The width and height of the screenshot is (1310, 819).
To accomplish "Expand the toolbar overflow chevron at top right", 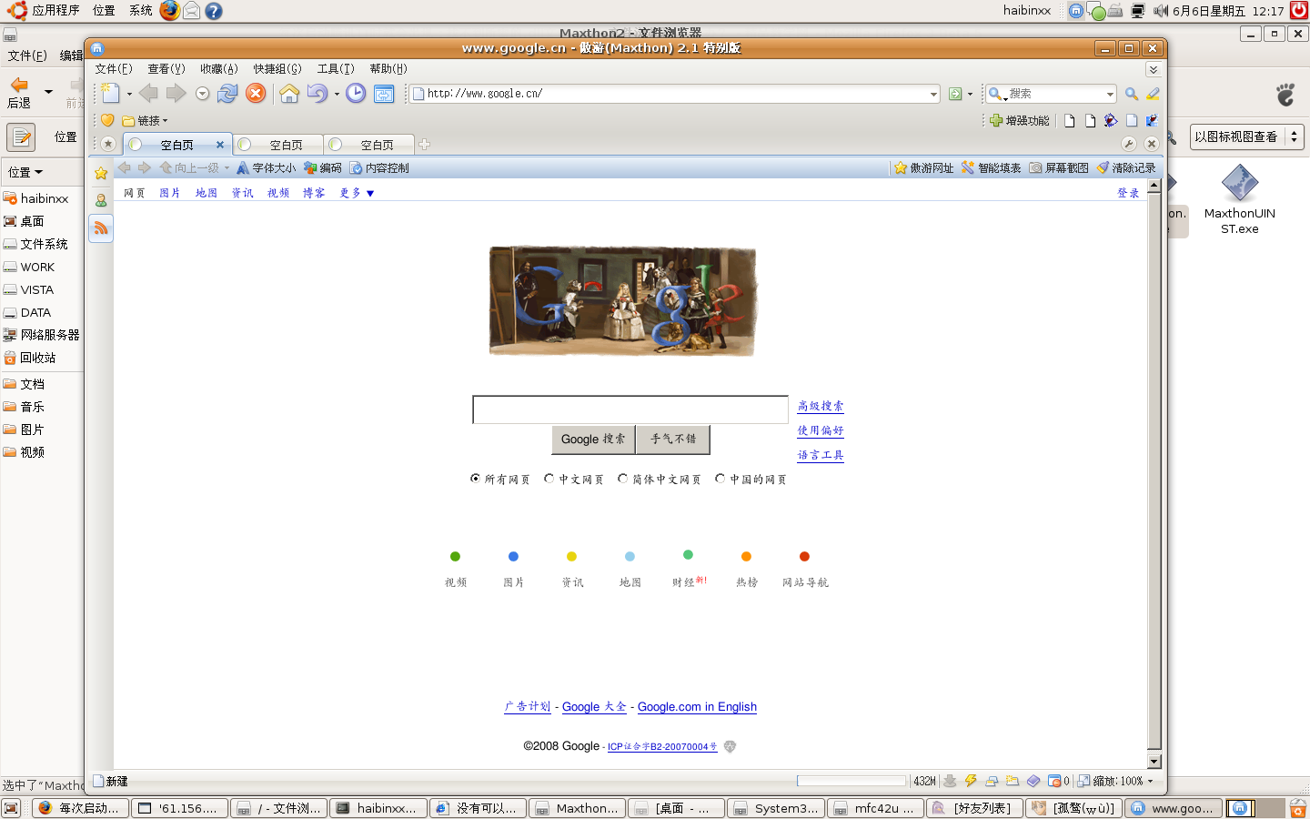I will [1153, 69].
